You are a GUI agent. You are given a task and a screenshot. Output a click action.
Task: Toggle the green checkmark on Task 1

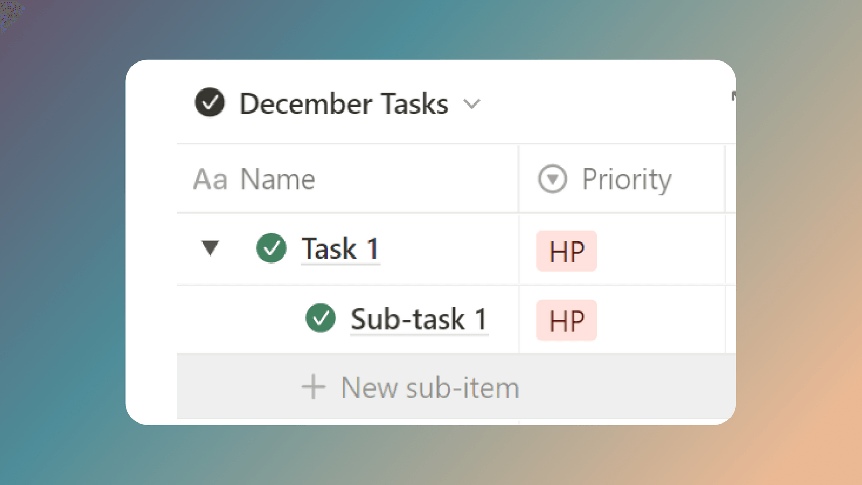tap(272, 248)
